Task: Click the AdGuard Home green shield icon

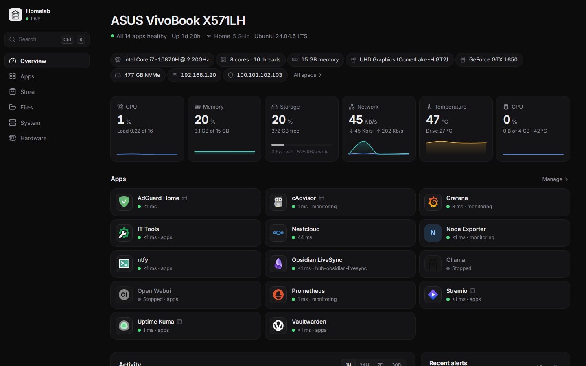Action: coord(124,202)
